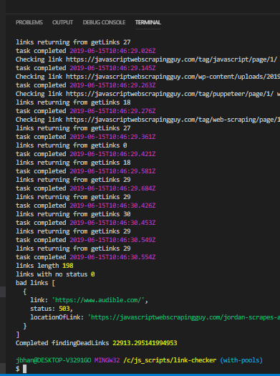Image resolution: width=280 pixels, height=376 pixels.
Task: Click 'links returning from getLinks 0' line
Action: tap(72, 145)
